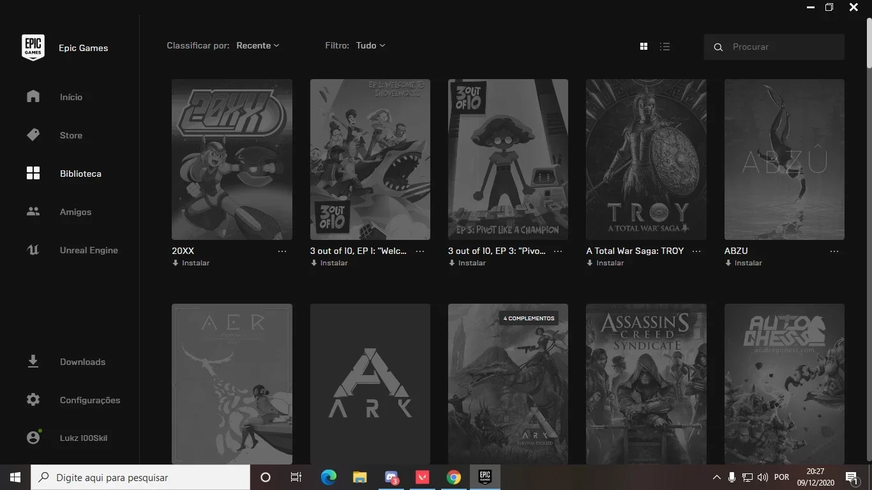Click the 20XX game title
The height and width of the screenshot is (490, 872).
tap(183, 251)
